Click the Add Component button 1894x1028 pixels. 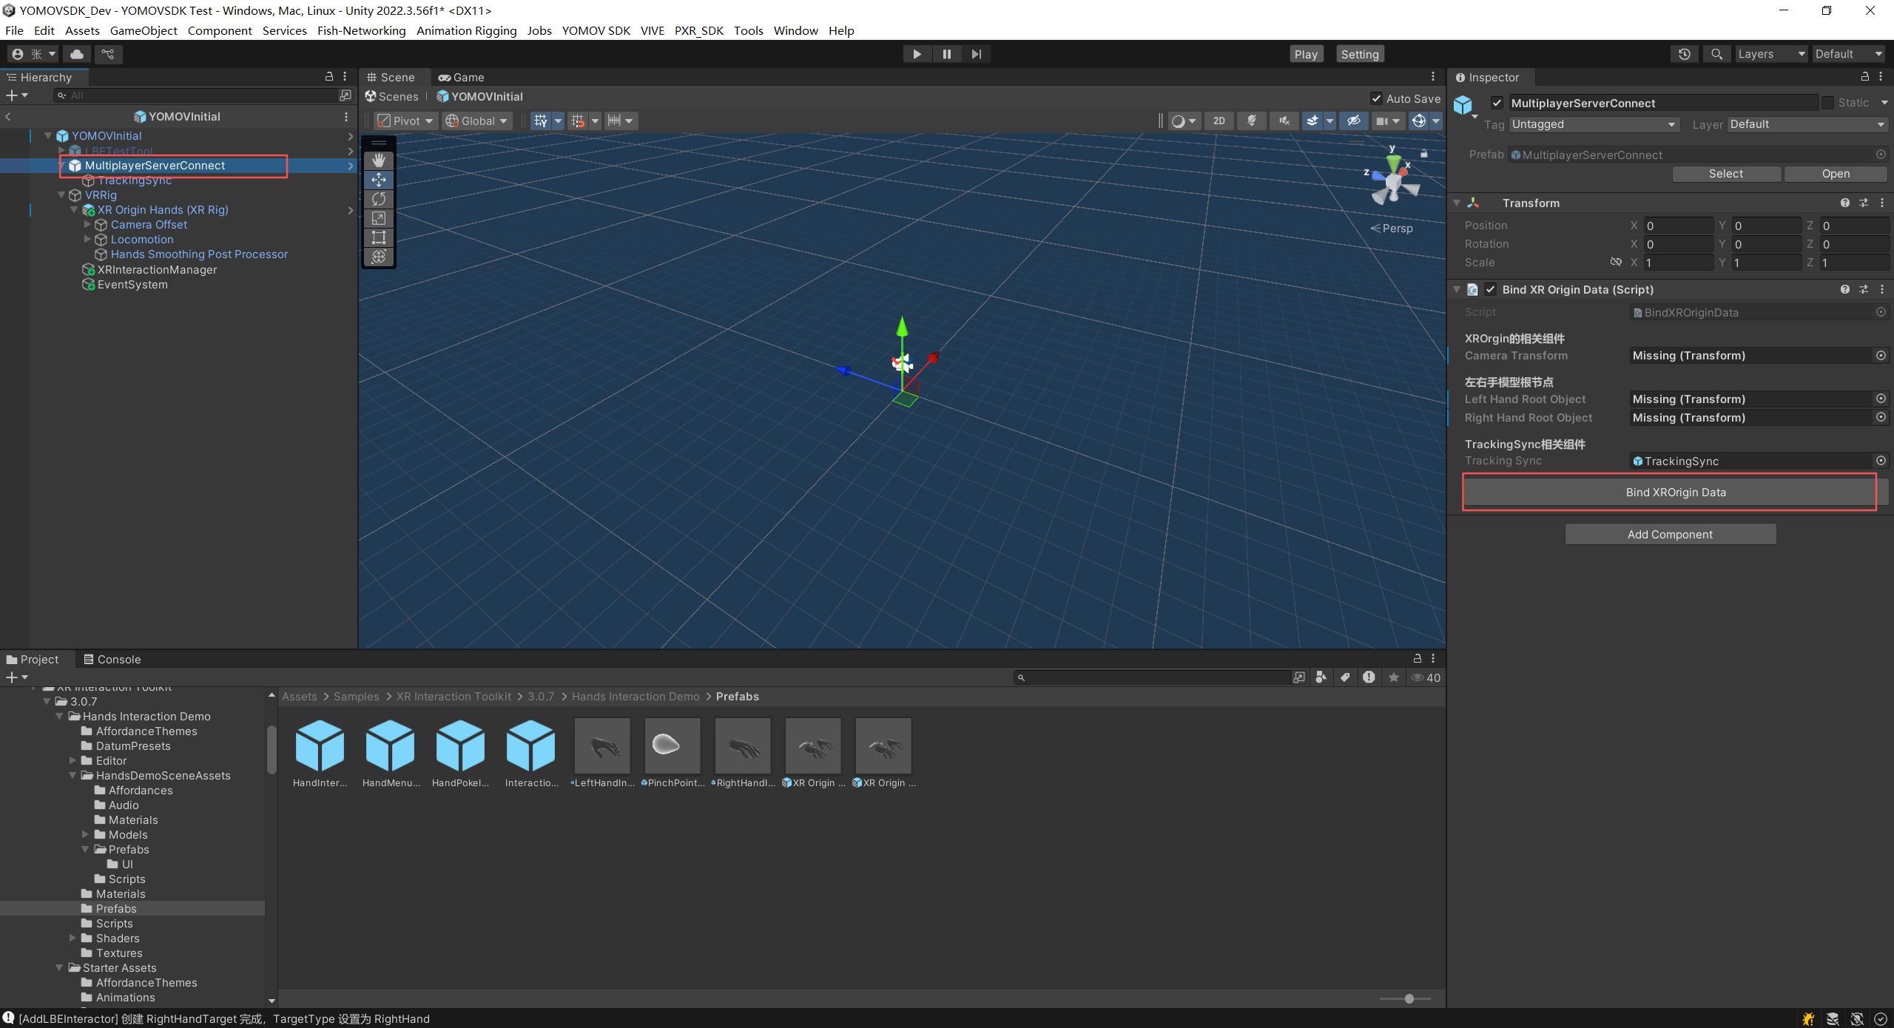tap(1670, 535)
